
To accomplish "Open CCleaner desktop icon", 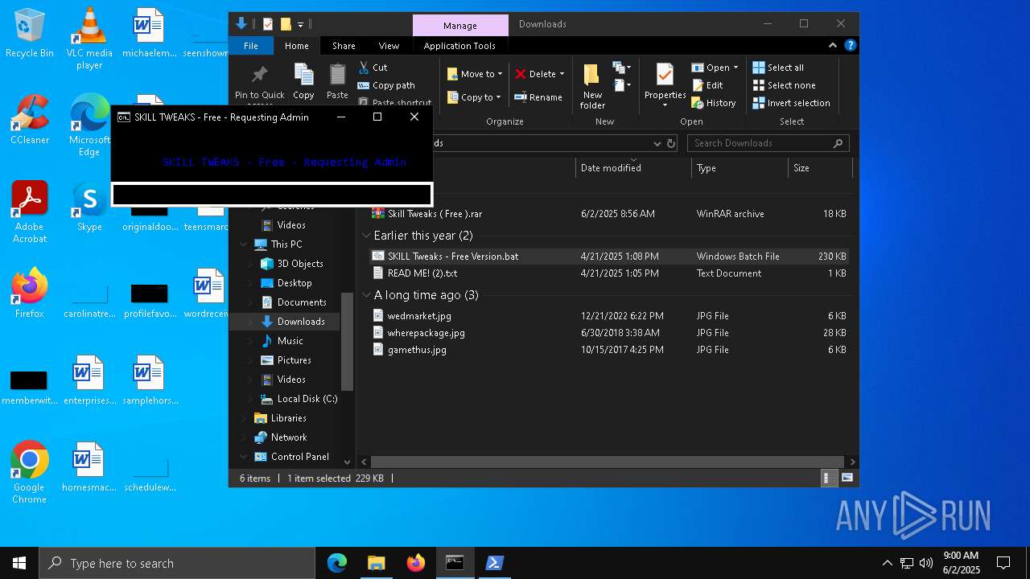I will [x=30, y=119].
